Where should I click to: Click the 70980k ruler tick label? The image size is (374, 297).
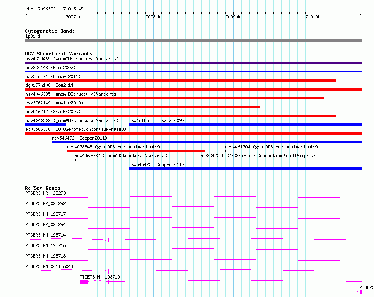pos(153,17)
